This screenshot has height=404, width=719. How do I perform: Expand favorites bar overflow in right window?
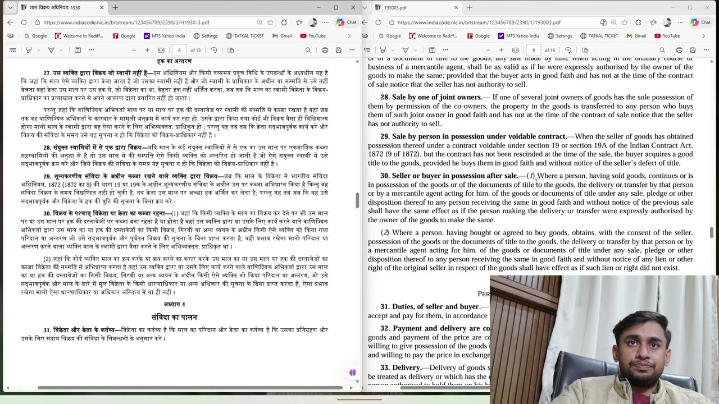[x=703, y=36]
